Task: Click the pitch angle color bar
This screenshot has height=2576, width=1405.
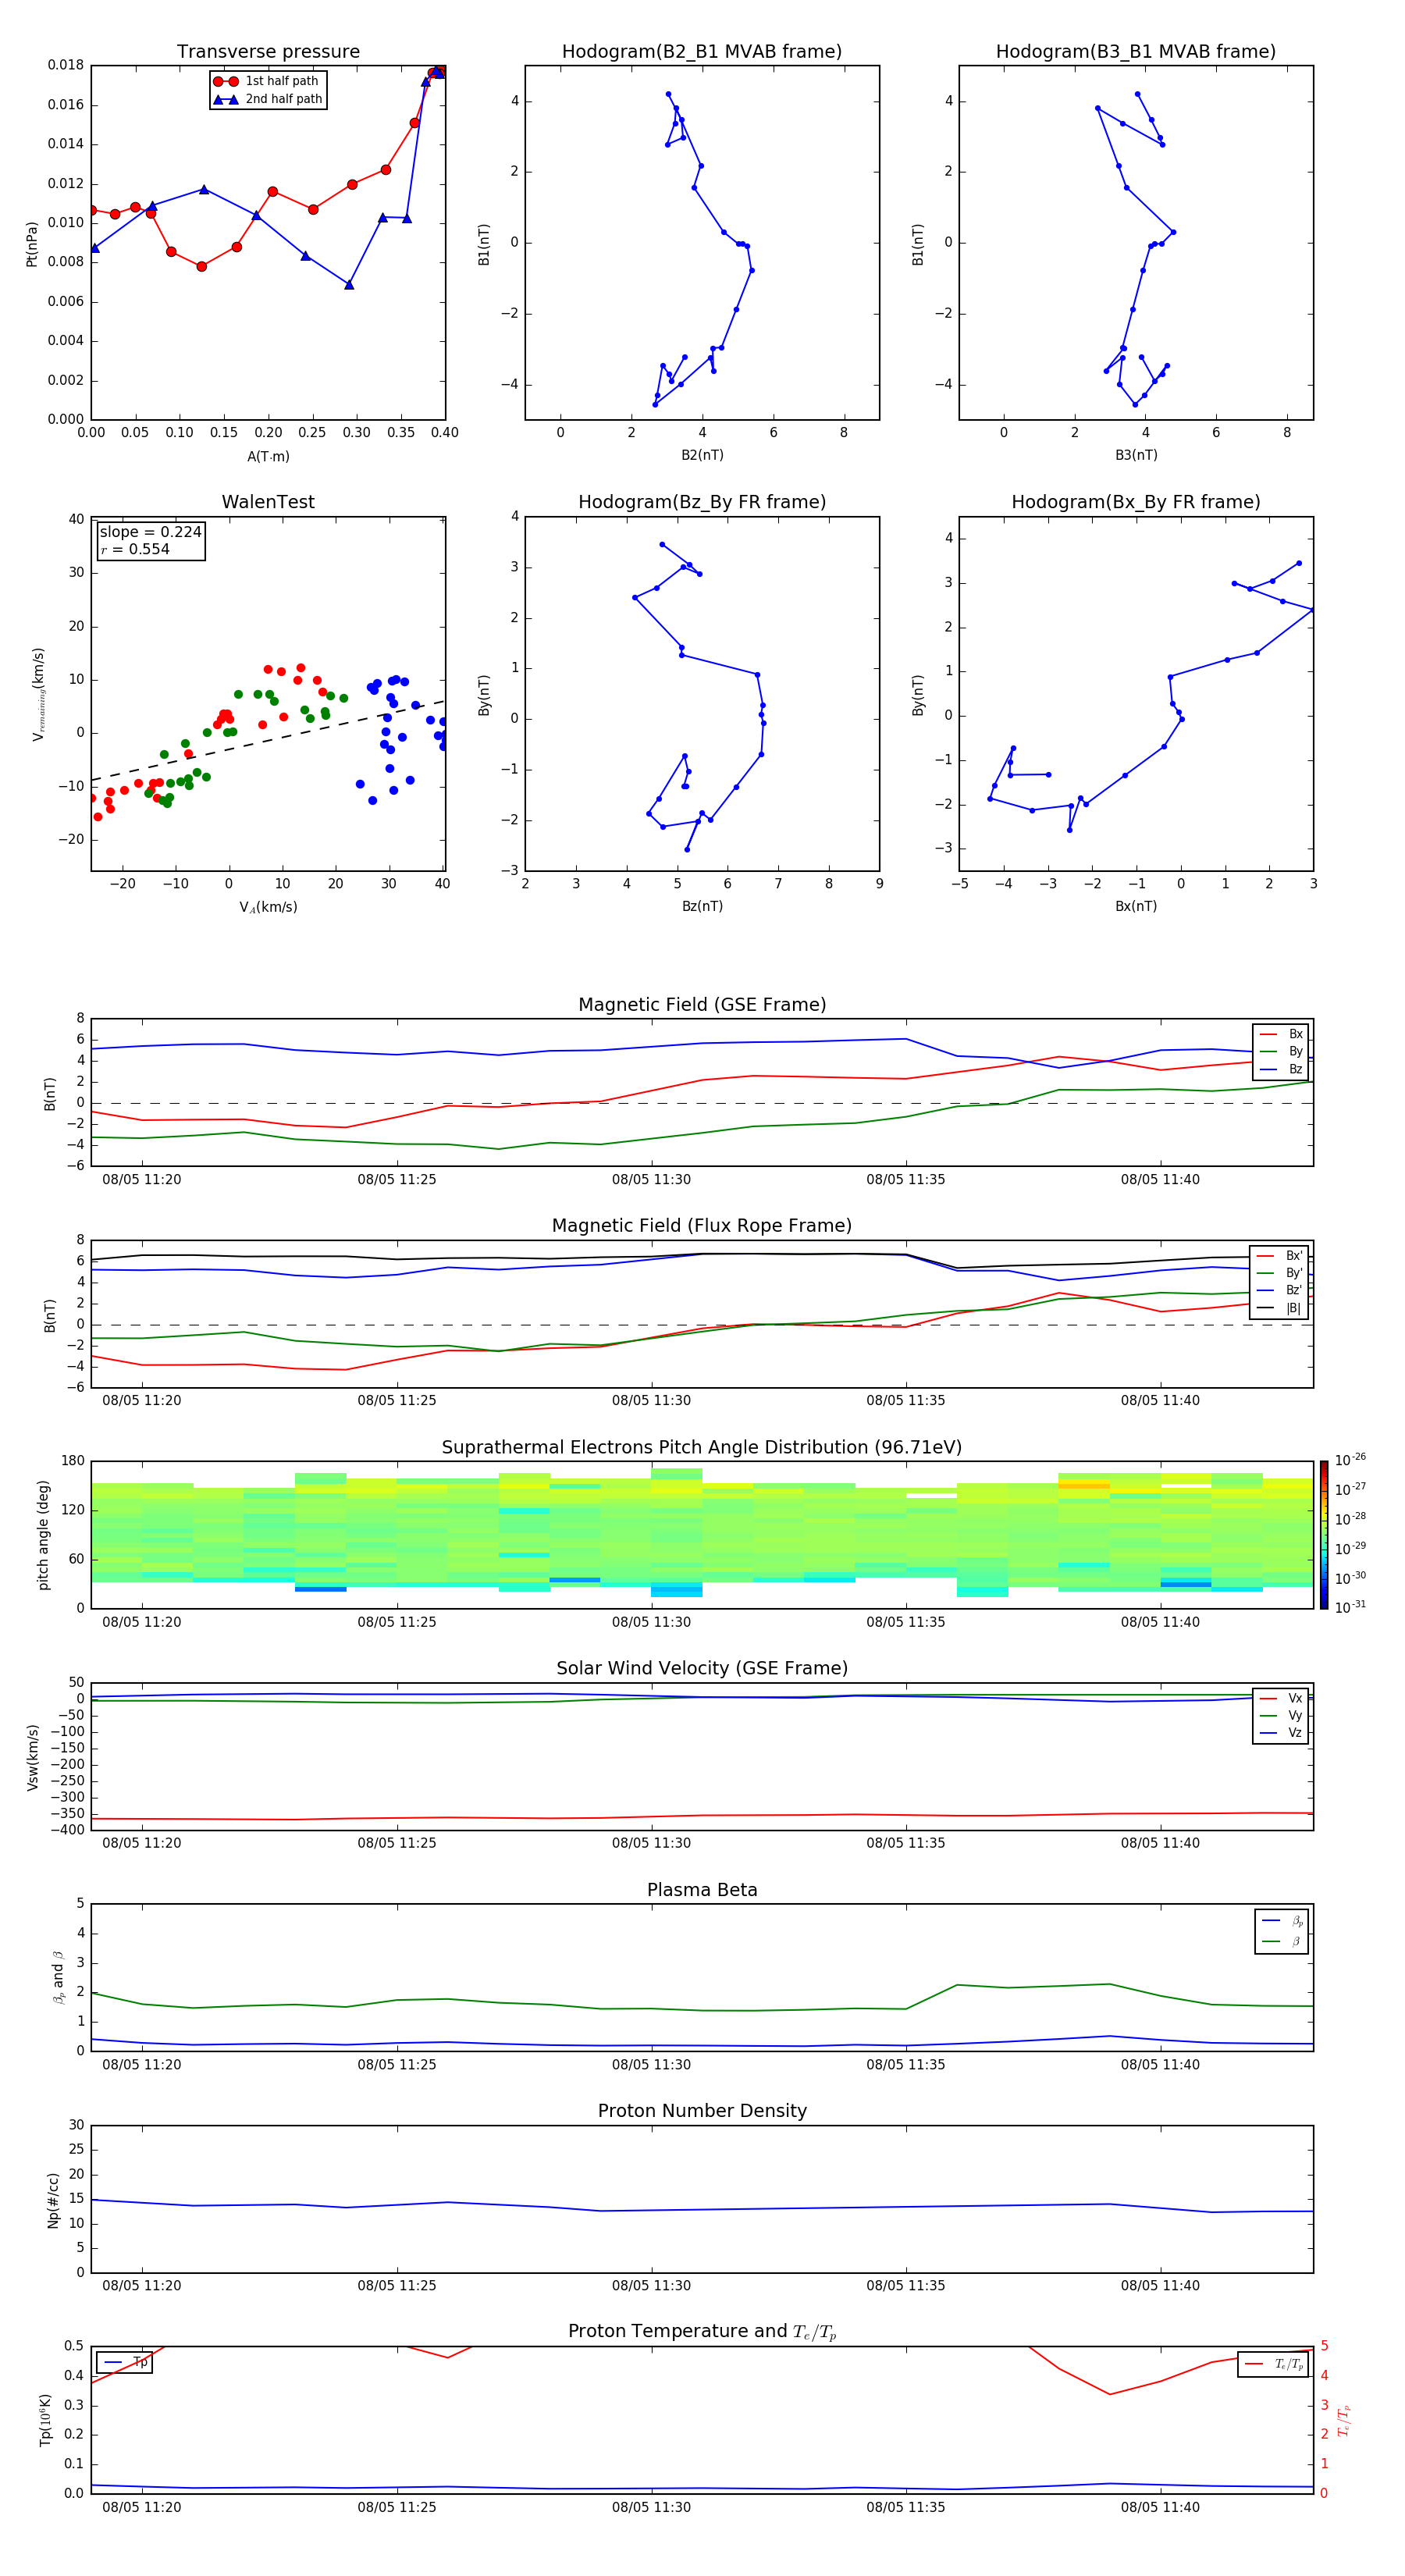Action: pos(1324,1535)
